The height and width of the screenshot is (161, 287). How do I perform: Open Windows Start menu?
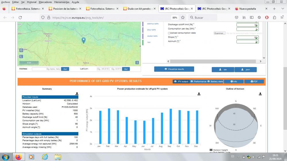click(6, 157)
